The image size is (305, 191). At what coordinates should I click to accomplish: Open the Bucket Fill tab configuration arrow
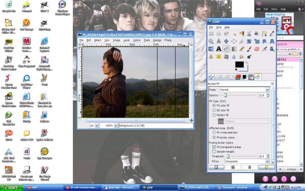pos(272,84)
